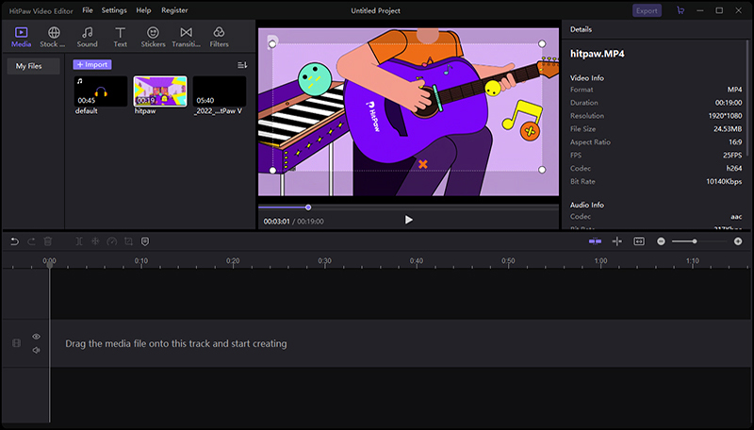This screenshot has height=430, width=754.
Task: Click the timeline zoom slider handle
Action: (695, 241)
